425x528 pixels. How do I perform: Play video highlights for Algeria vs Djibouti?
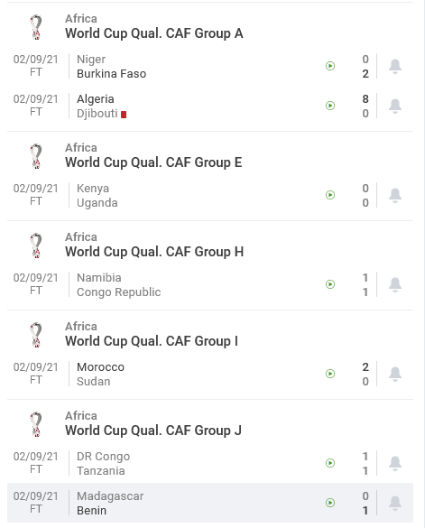click(x=330, y=106)
